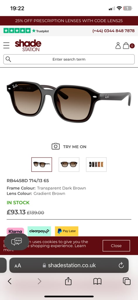Select the front-view sunglasses thumbnail
The width and height of the screenshot is (138, 300).
click(69, 165)
